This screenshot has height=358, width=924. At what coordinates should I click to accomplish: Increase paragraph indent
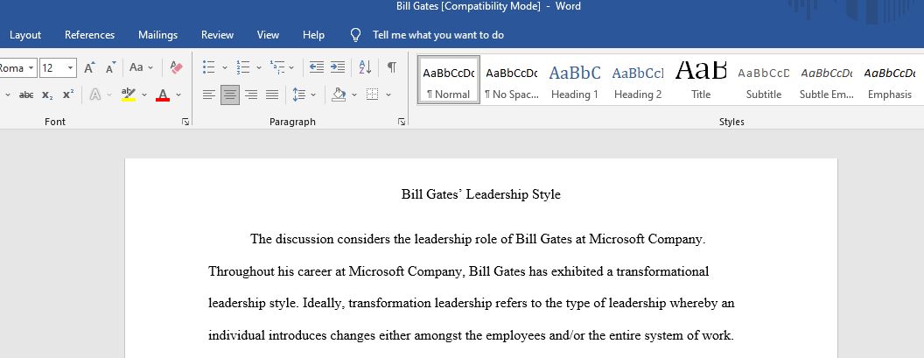pos(338,67)
